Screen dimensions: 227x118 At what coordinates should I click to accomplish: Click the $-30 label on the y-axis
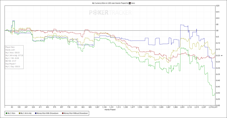coord(218,68)
